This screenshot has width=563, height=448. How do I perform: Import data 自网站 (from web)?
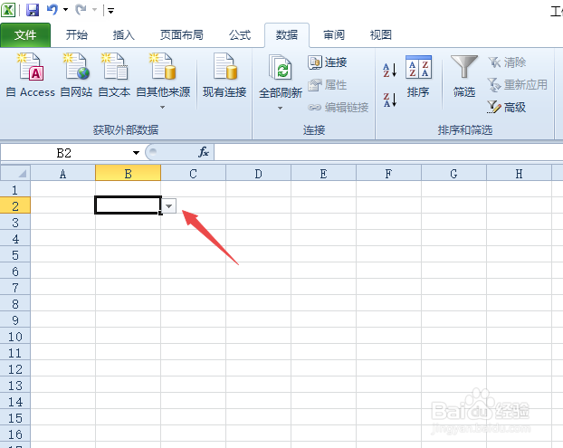coord(76,75)
